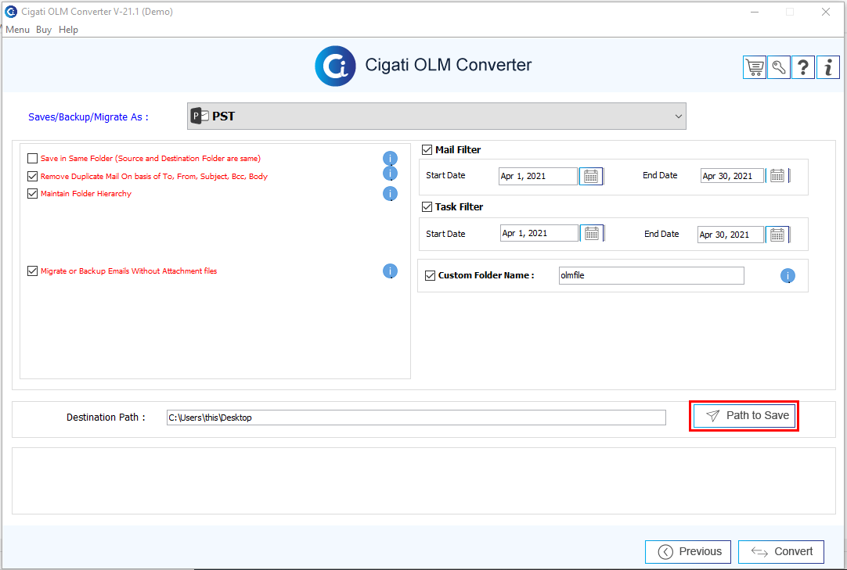Click info icon for Without Attachment option
847x570 pixels.
pos(390,271)
